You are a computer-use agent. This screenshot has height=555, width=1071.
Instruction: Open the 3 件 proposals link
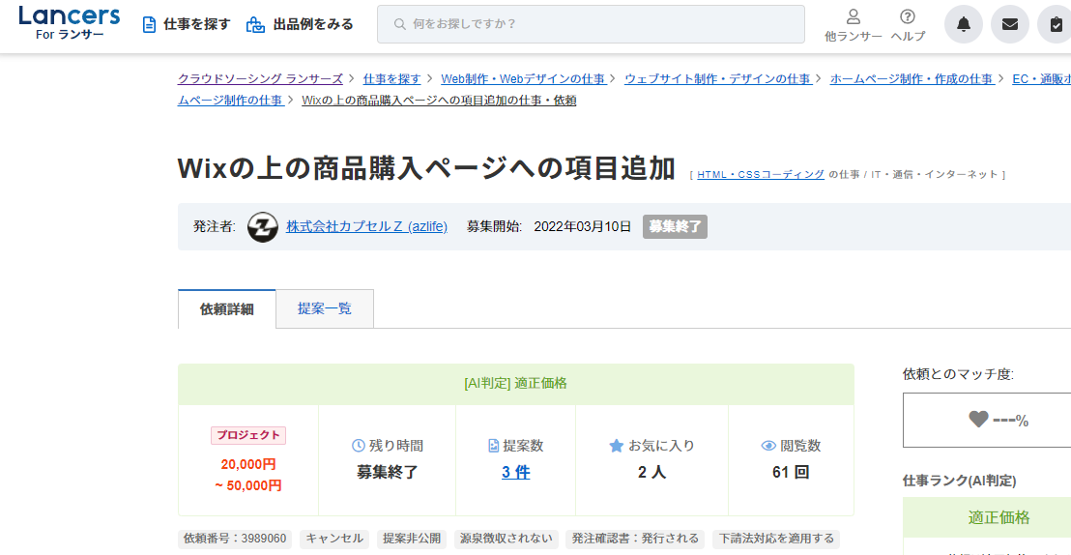click(516, 472)
